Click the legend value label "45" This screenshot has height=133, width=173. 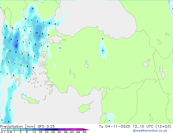78,132
